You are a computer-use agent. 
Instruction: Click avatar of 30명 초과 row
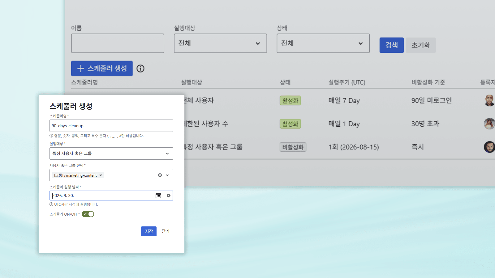pyautogui.click(x=489, y=124)
